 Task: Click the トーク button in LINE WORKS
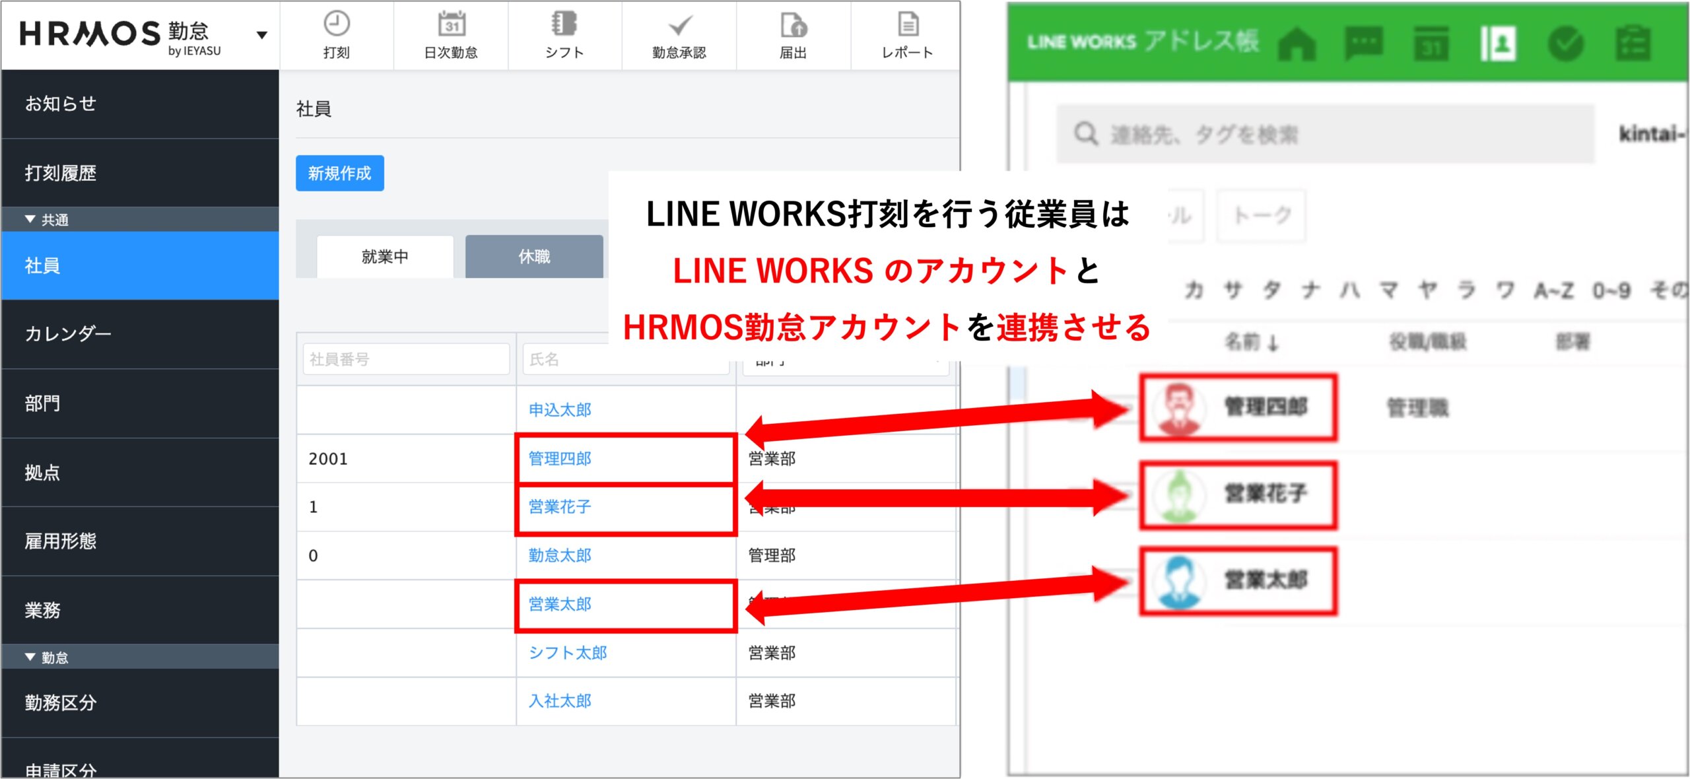tap(1262, 215)
